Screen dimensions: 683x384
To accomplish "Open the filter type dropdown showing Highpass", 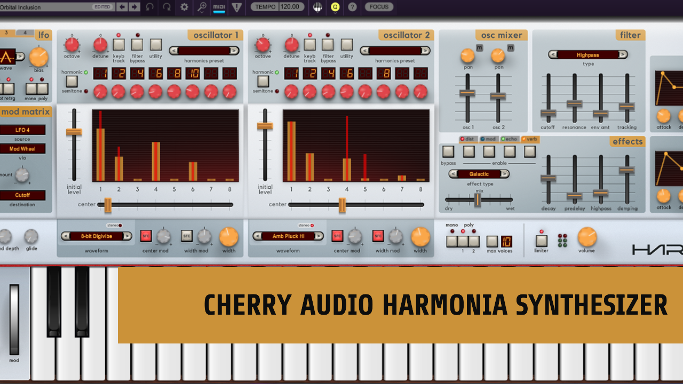I will click(x=589, y=54).
